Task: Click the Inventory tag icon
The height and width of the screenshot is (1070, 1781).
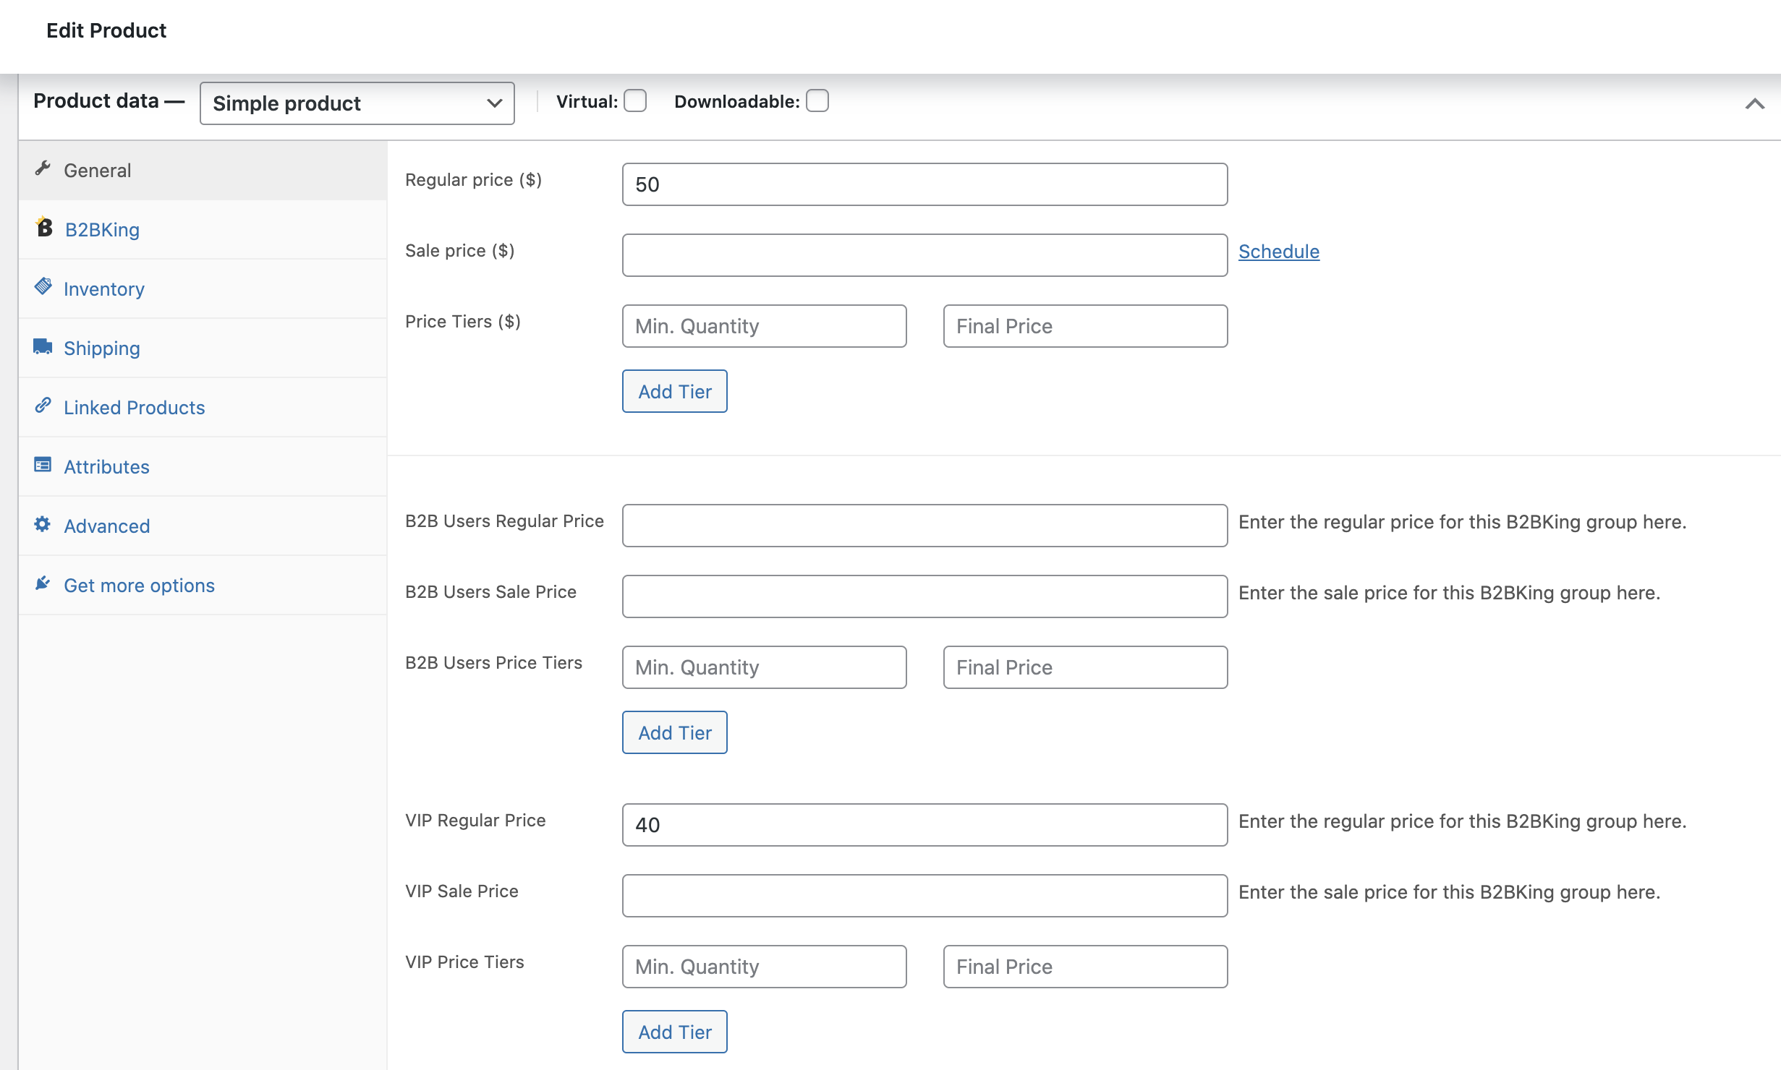Action: point(43,286)
